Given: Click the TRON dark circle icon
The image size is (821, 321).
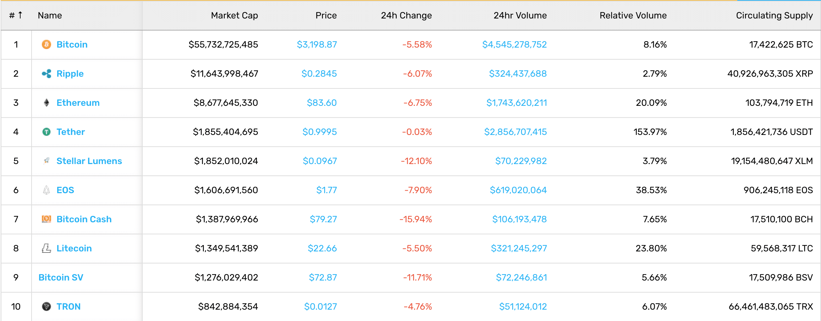Looking at the screenshot, I should 46,306.
